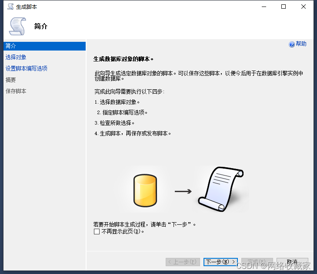Go to 选择对象 page in sidebar
The width and height of the screenshot is (317, 274).
[x=16, y=58]
